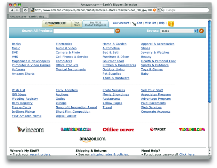The height and width of the screenshot is (168, 217).
Task: Click the Google search box in toolbar
Action: (184, 10)
